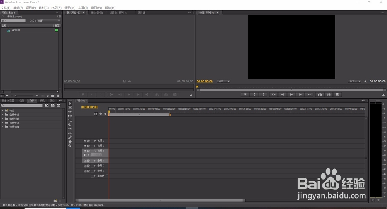Expand Master audio track
This screenshot has height=209, width=387.
point(95,176)
